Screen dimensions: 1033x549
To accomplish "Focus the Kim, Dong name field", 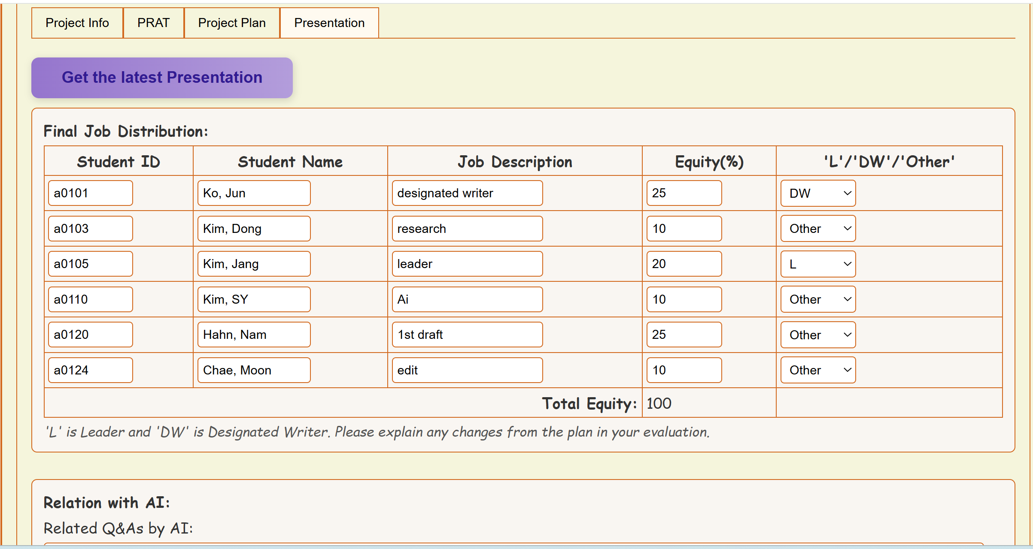I will tap(254, 229).
